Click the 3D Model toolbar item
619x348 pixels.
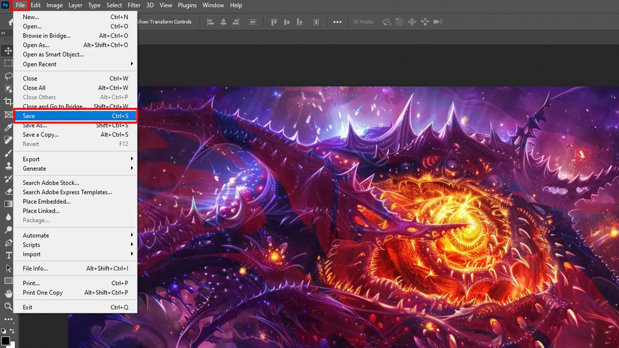click(x=363, y=22)
